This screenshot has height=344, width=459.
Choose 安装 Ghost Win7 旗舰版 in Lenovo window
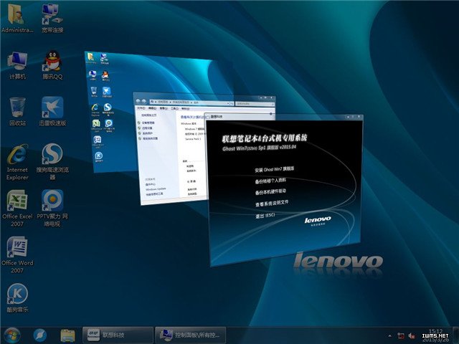click(274, 169)
